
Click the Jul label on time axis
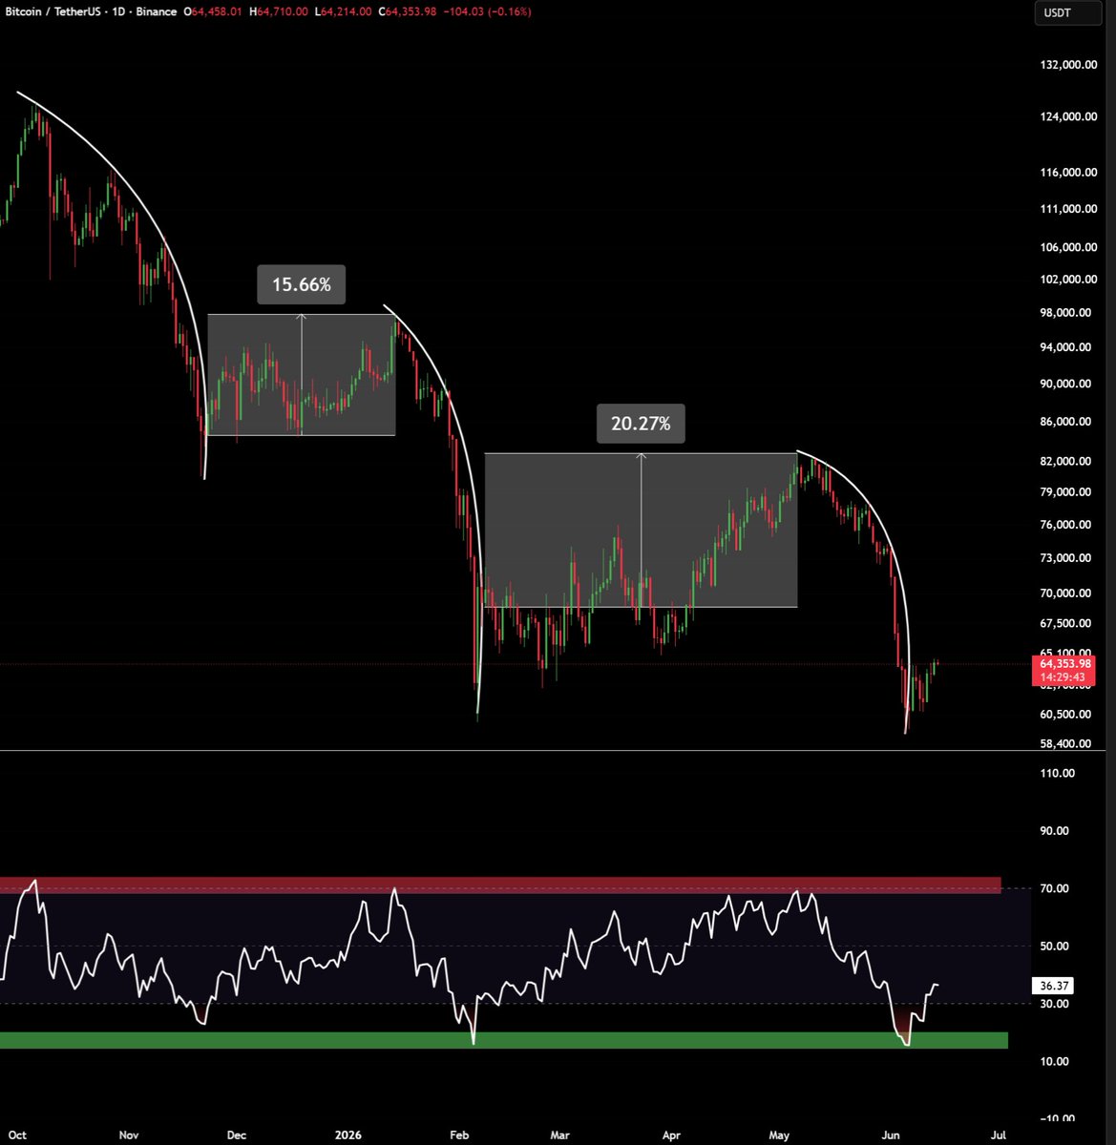pyautogui.click(x=1000, y=1135)
